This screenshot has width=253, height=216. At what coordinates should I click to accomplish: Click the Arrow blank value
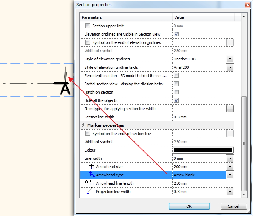coord(184,175)
